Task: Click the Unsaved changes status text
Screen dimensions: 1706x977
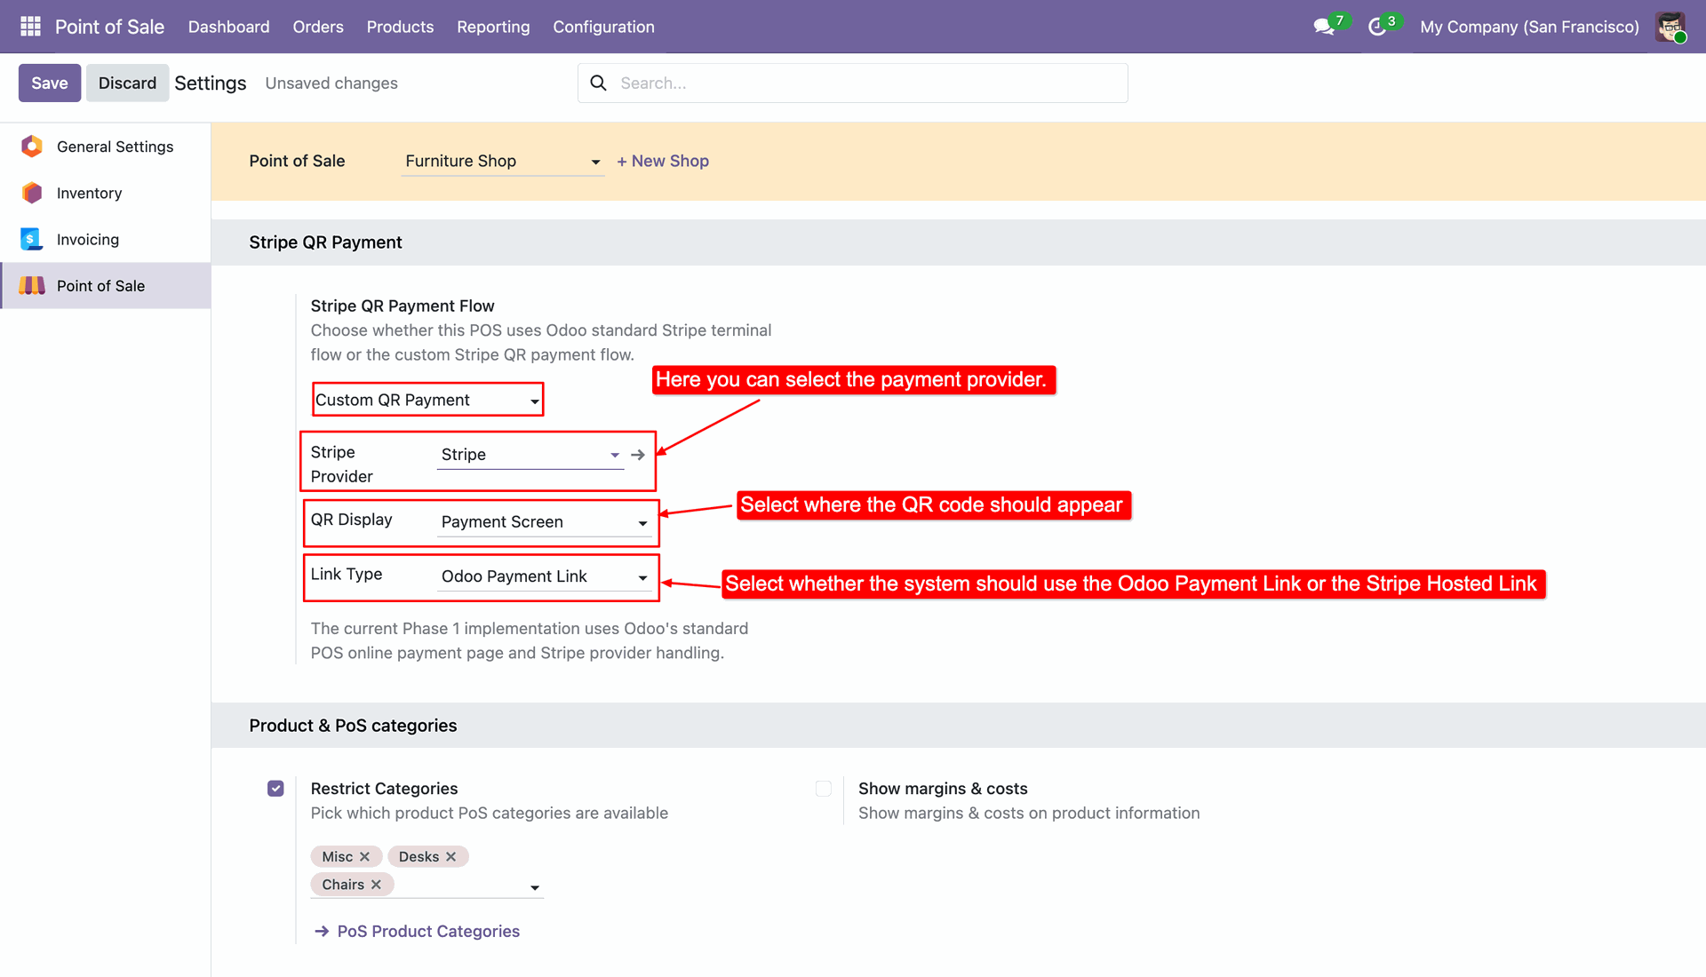Action: (331, 83)
